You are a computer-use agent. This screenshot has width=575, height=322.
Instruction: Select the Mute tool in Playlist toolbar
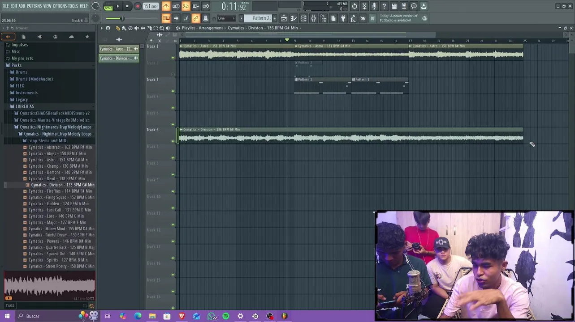[x=137, y=28]
